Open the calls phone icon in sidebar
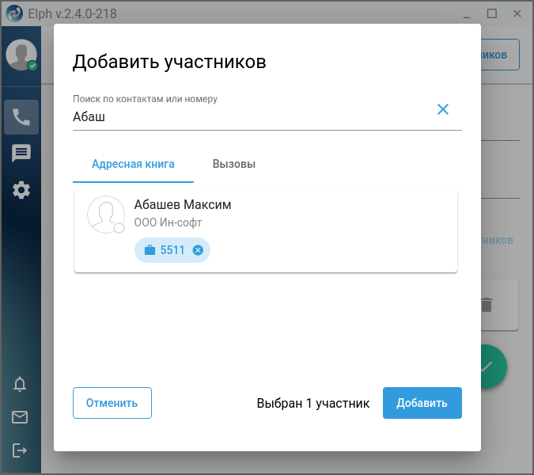The height and width of the screenshot is (475, 534). tap(21, 117)
